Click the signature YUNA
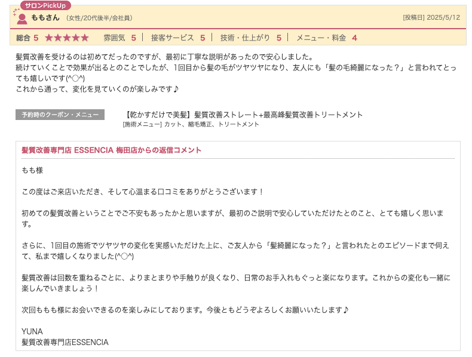This screenshot has width=472, height=357. pos(32,331)
